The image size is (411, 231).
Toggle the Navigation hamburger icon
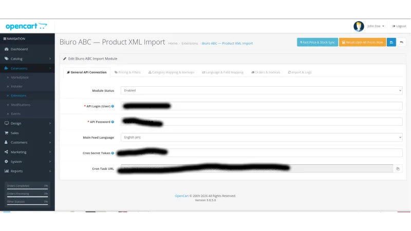coord(5,39)
